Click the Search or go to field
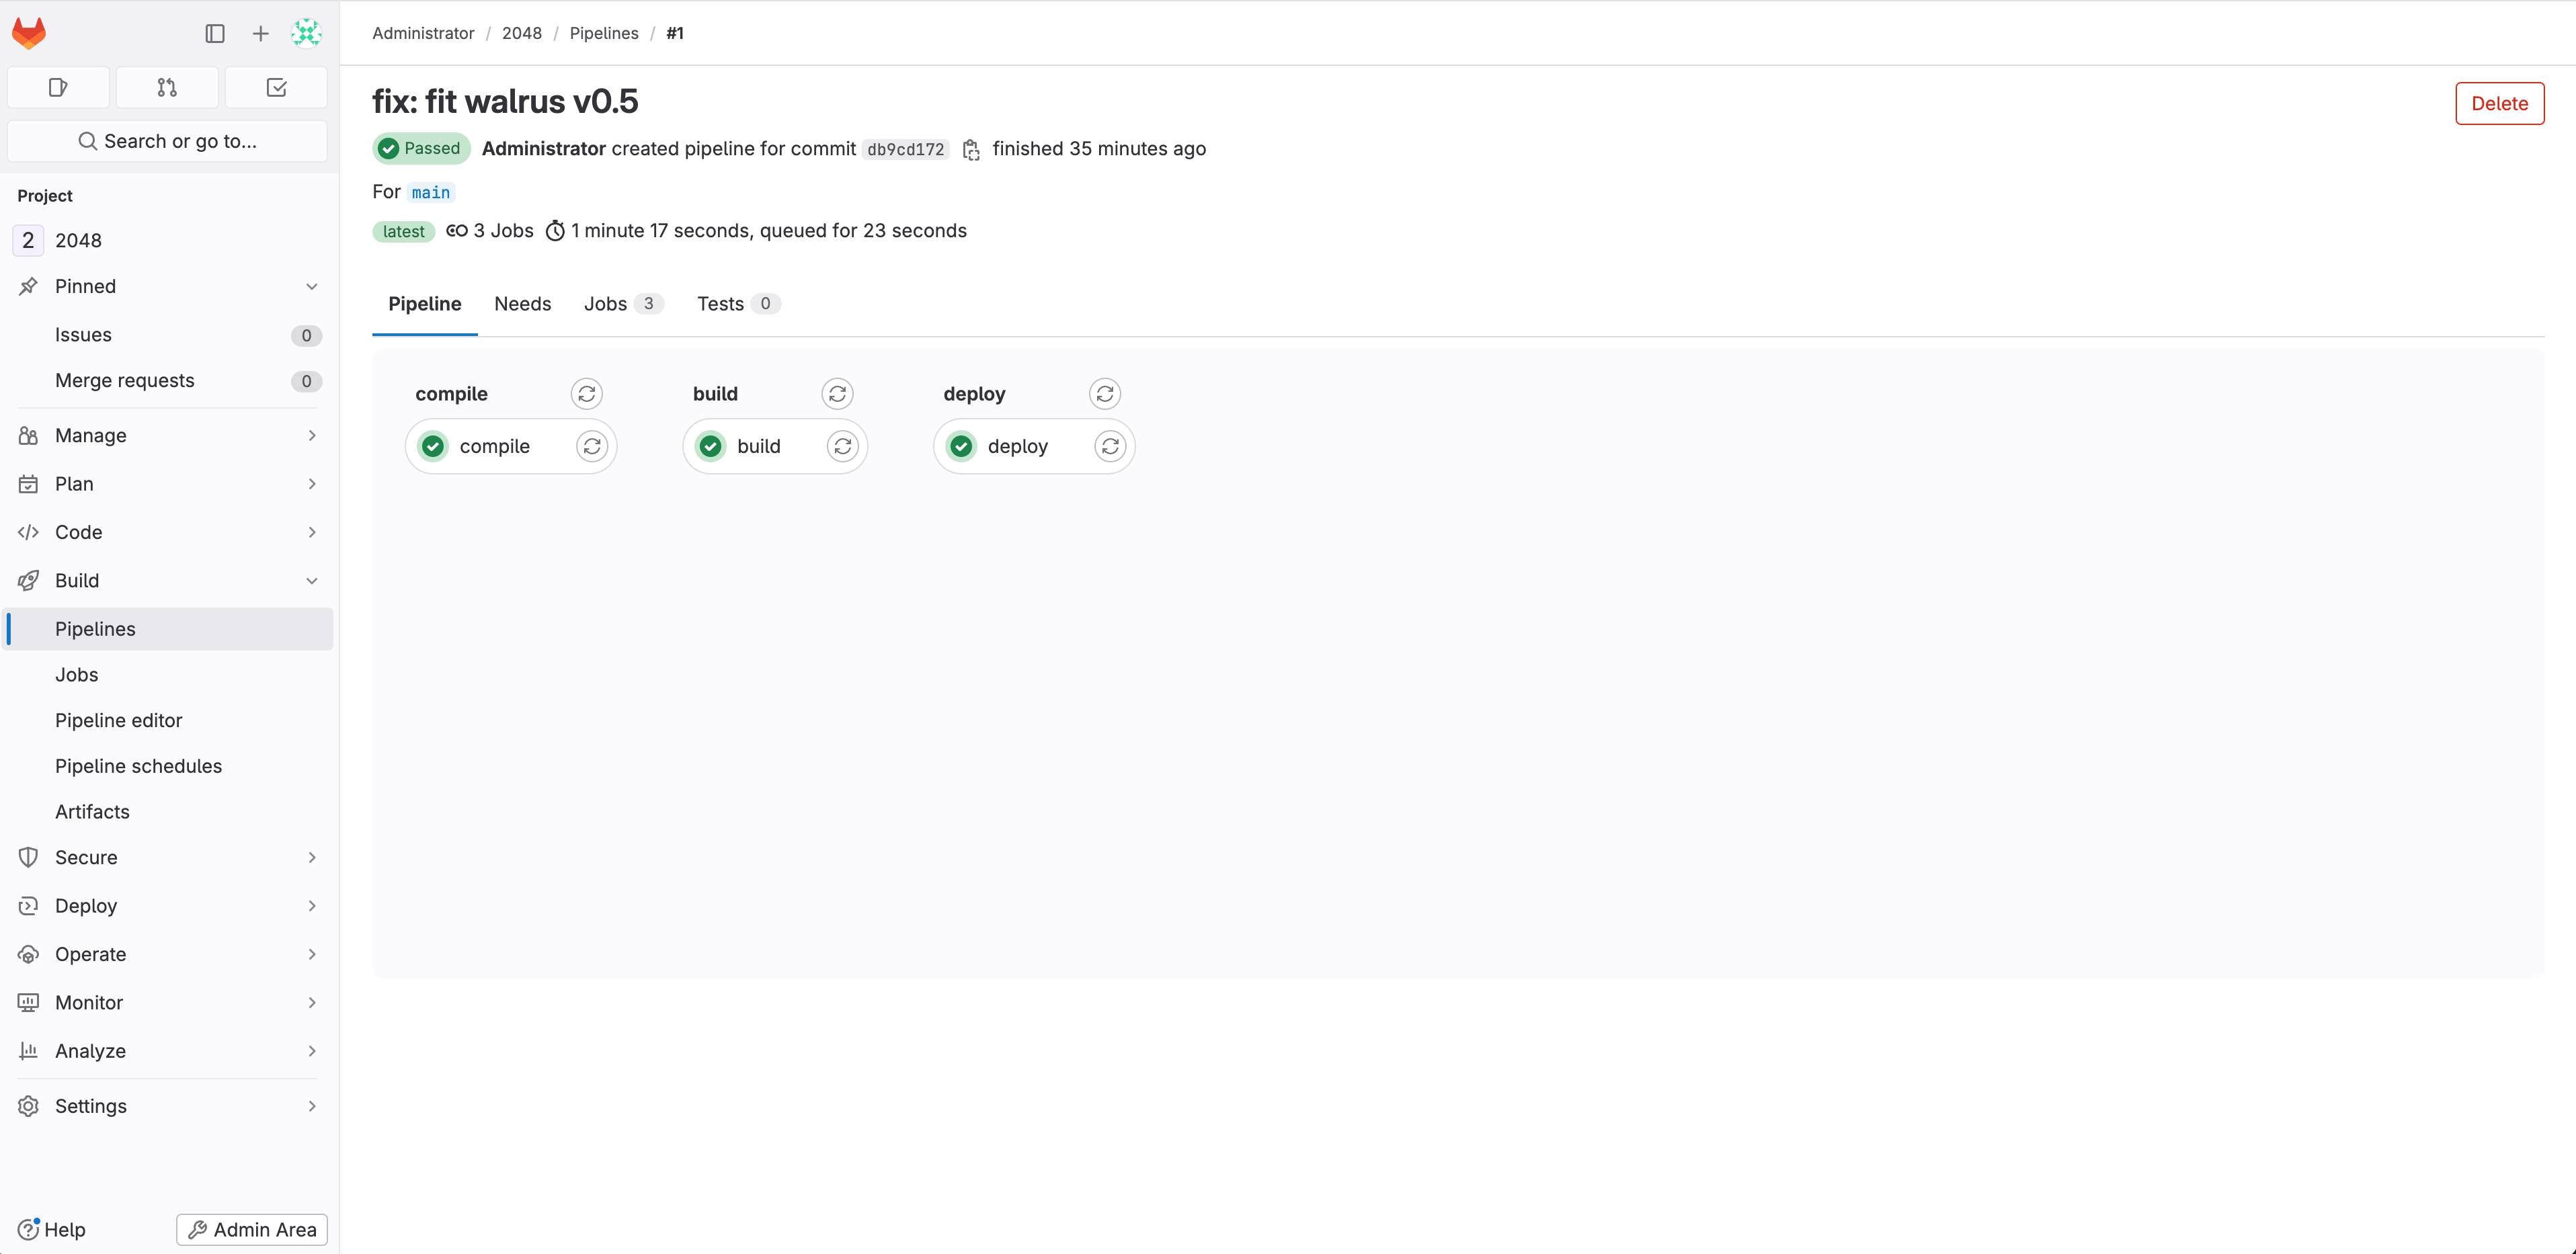This screenshot has width=2576, height=1254. click(x=167, y=141)
